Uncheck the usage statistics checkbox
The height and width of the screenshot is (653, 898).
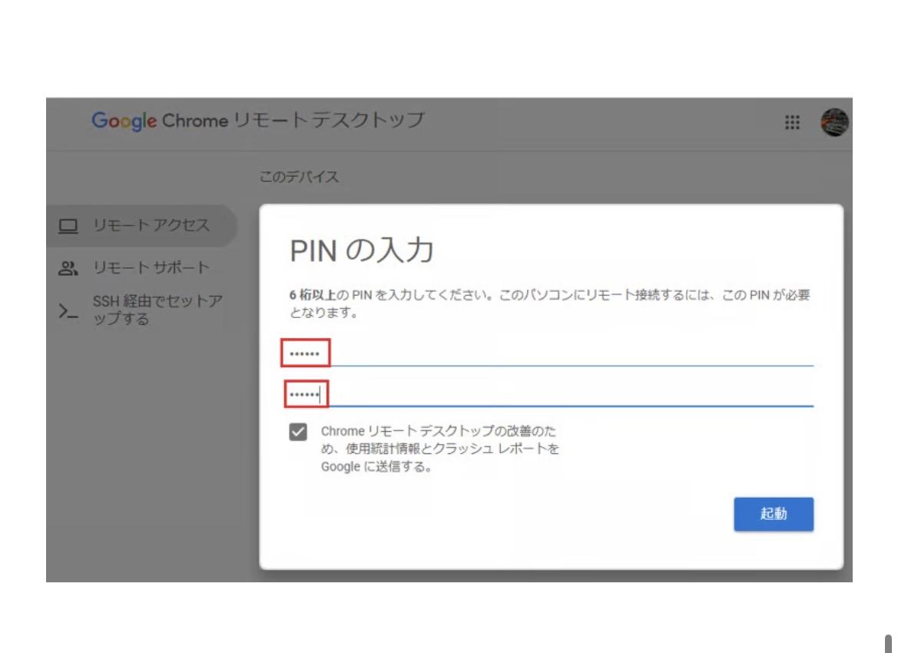[297, 432]
